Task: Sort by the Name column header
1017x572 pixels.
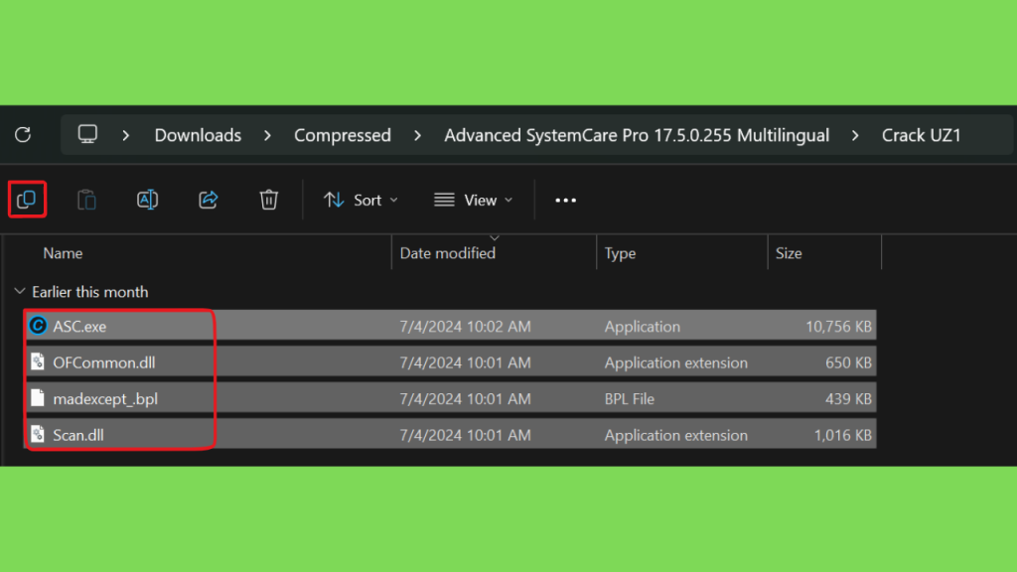Action: point(63,253)
